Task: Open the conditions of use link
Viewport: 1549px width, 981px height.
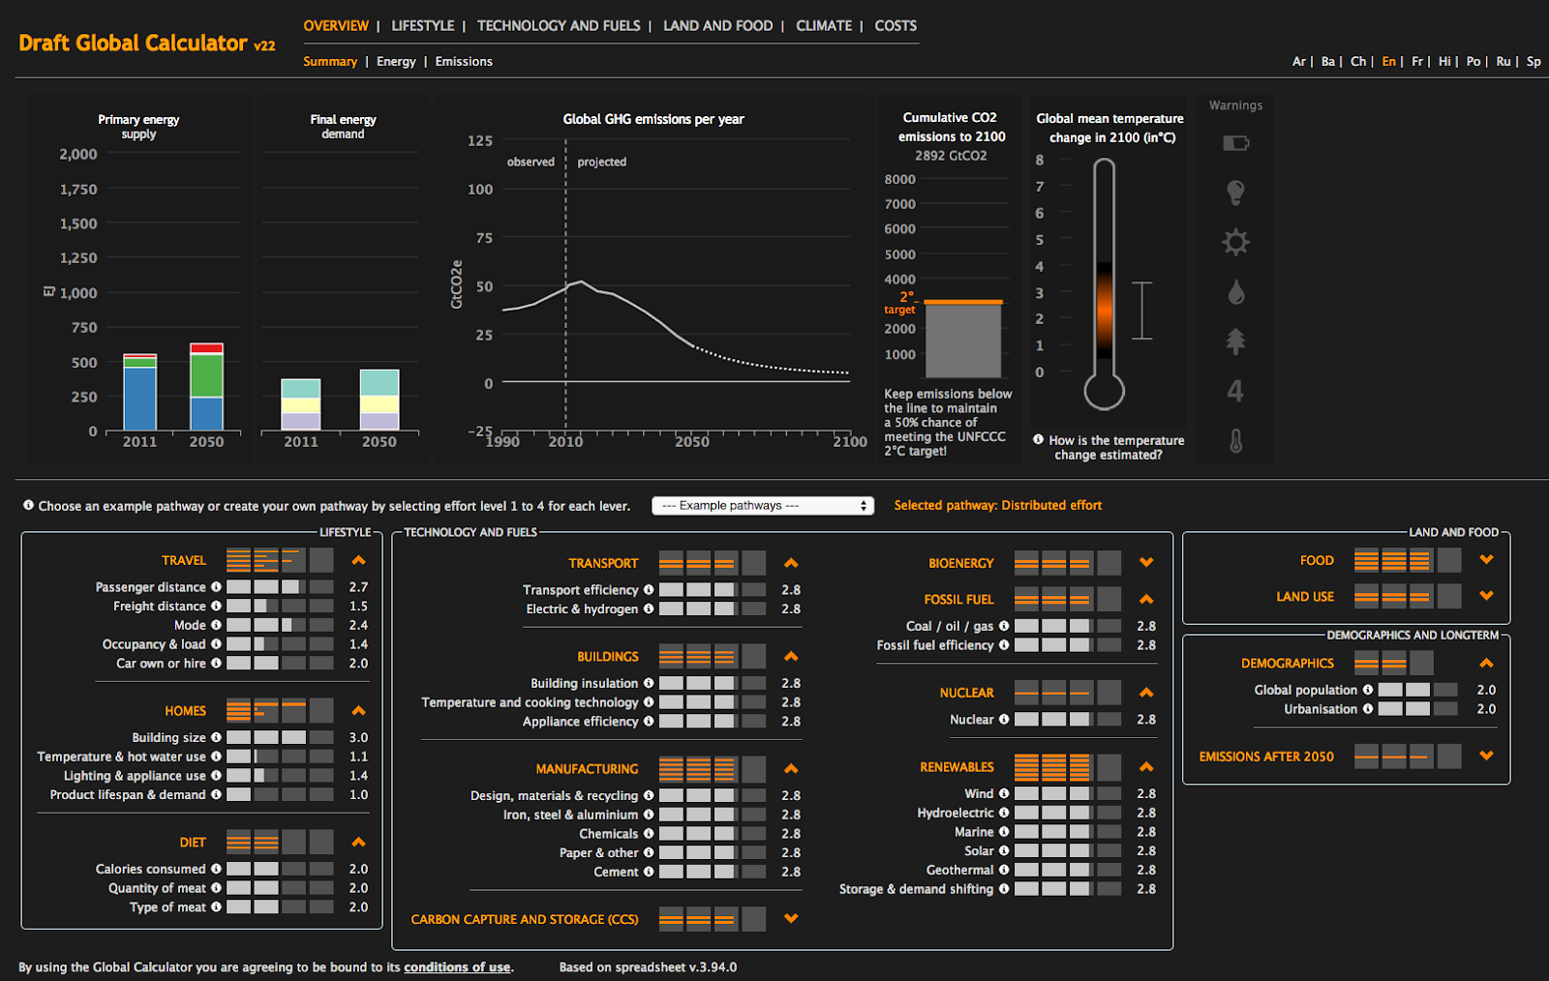Action: 457,967
